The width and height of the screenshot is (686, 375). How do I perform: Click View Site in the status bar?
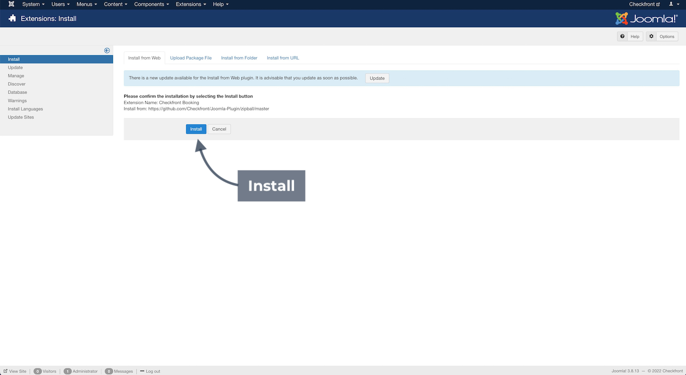(15, 371)
